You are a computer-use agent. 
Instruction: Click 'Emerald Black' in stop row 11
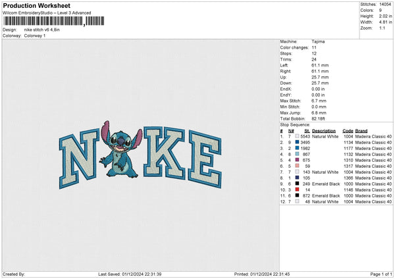[x=326, y=195]
